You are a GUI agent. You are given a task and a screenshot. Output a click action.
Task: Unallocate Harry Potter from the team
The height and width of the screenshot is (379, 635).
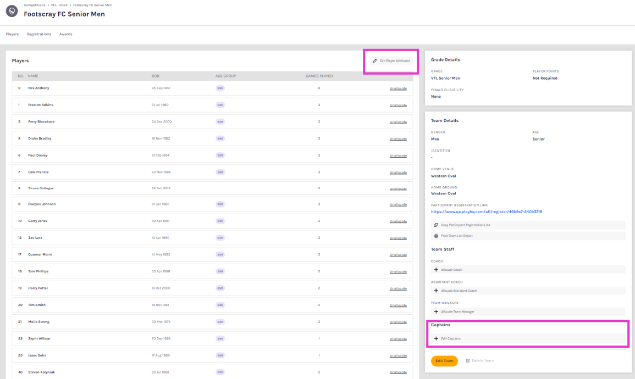coord(398,288)
